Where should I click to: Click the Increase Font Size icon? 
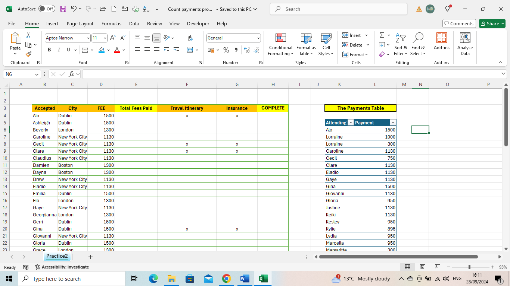(x=113, y=38)
